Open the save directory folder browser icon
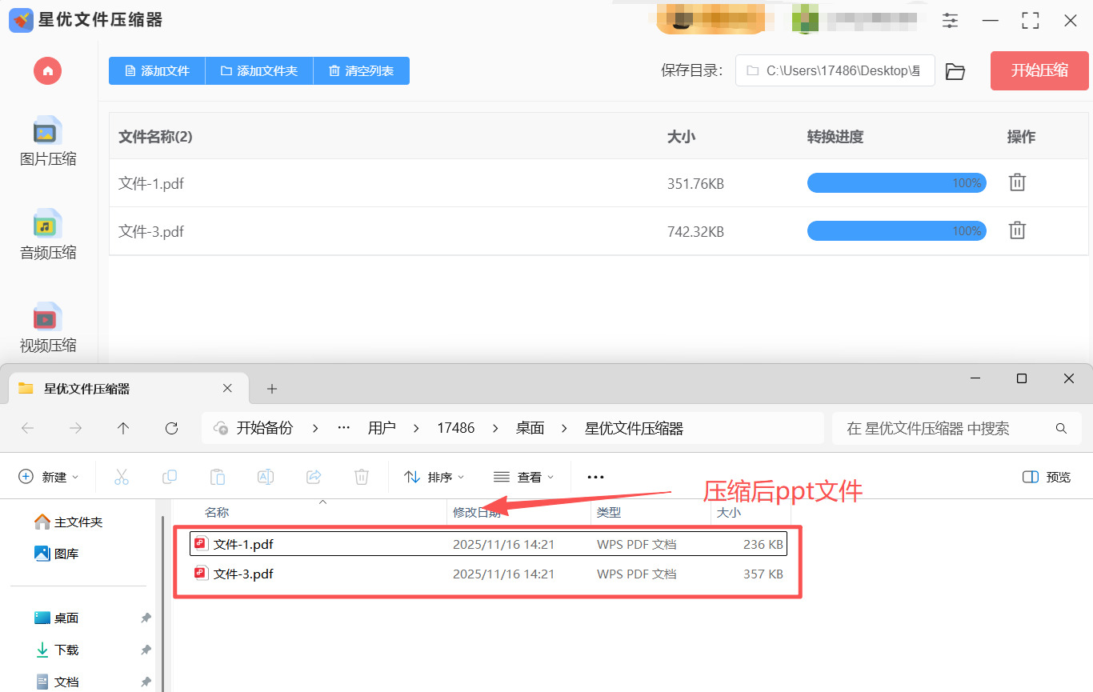1093x692 pixels. pyautogui.click(x=955, y=70)
